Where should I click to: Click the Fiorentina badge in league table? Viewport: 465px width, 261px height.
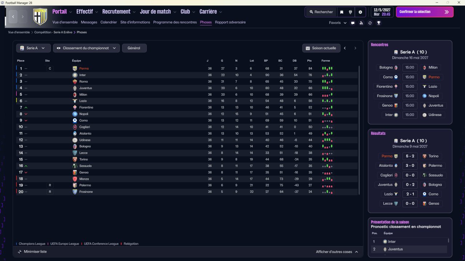click(75, 107)
